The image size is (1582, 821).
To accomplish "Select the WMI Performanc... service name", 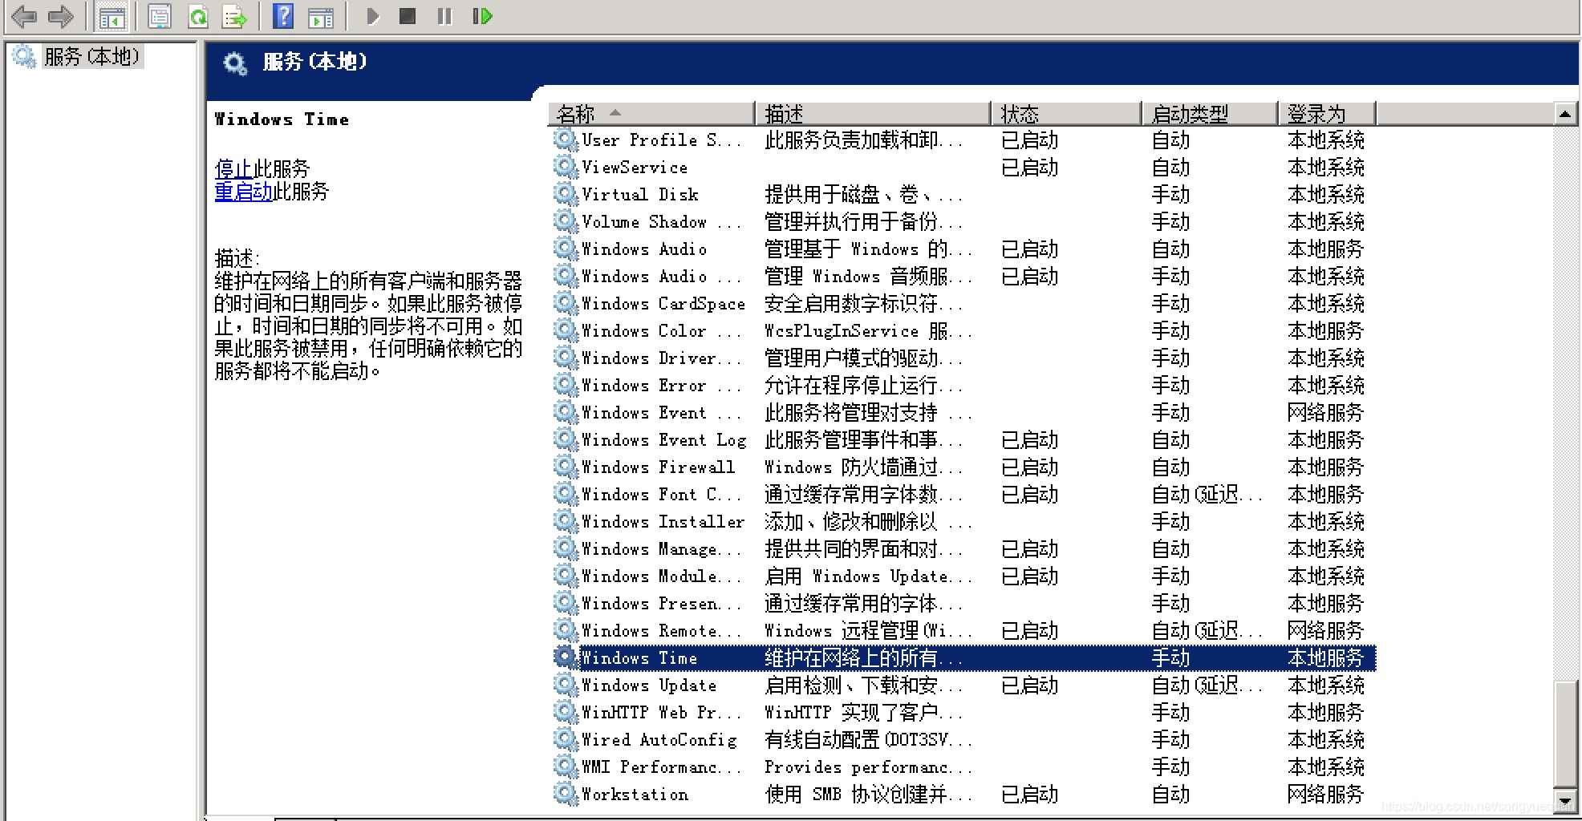I will coord(661,766).
